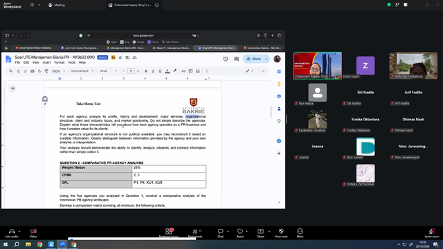The width and height of the screenshot is (443, 249).
Task: Open Host tools shield icon
Action: [x=281, y=231]
